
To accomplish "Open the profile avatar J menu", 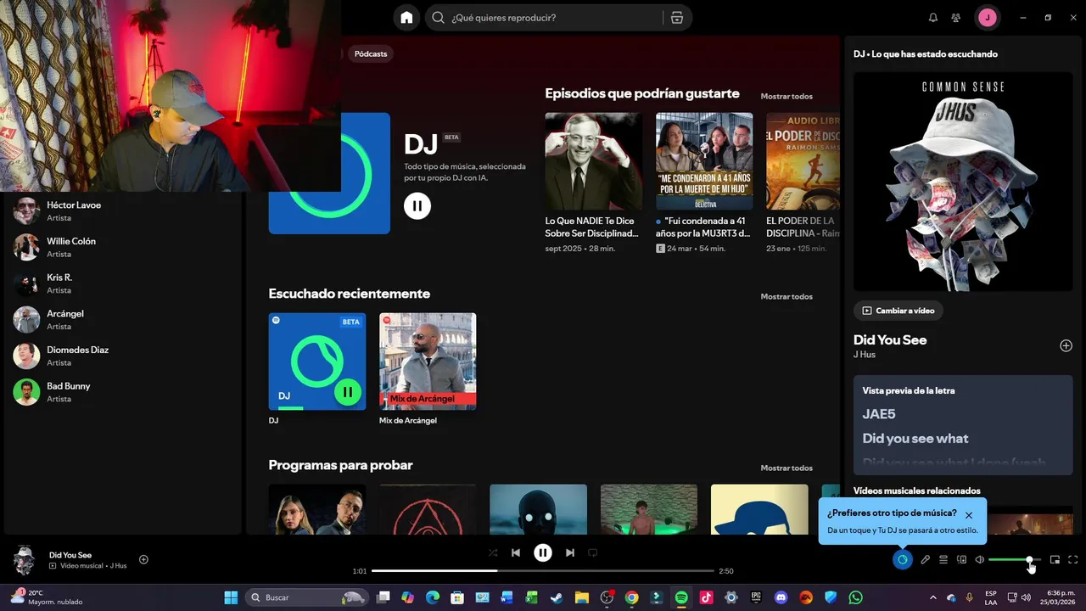I will pos(987,18).
